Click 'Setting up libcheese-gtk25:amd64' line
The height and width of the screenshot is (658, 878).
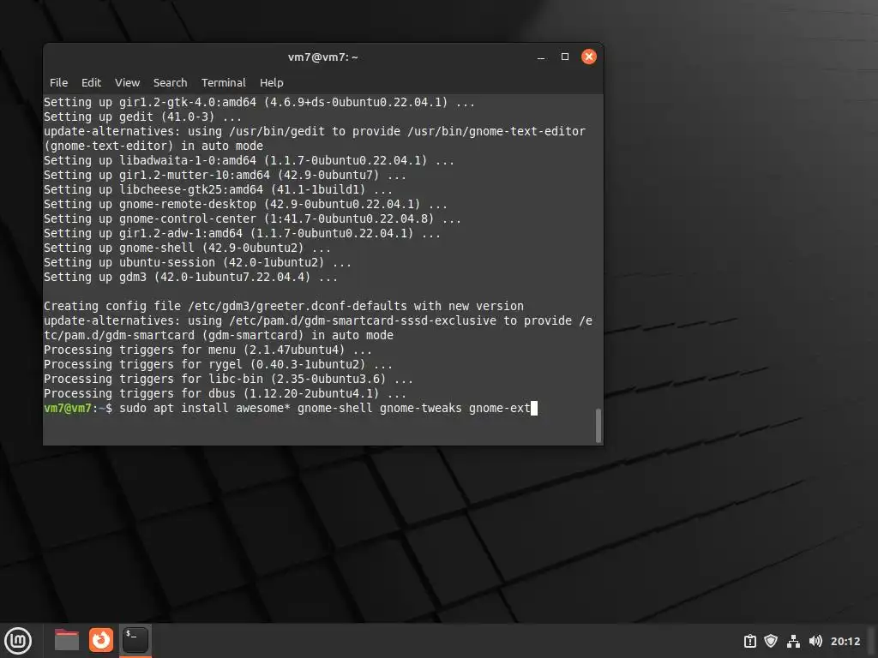pos(219,189)
